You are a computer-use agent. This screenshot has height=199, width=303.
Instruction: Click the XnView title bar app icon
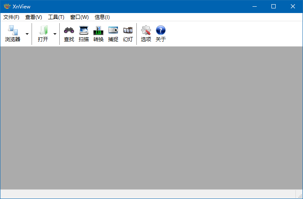tap(7, 6)
